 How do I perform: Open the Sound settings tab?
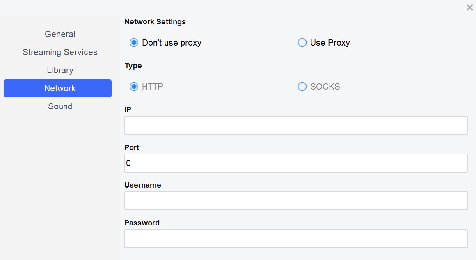(60, 106)
